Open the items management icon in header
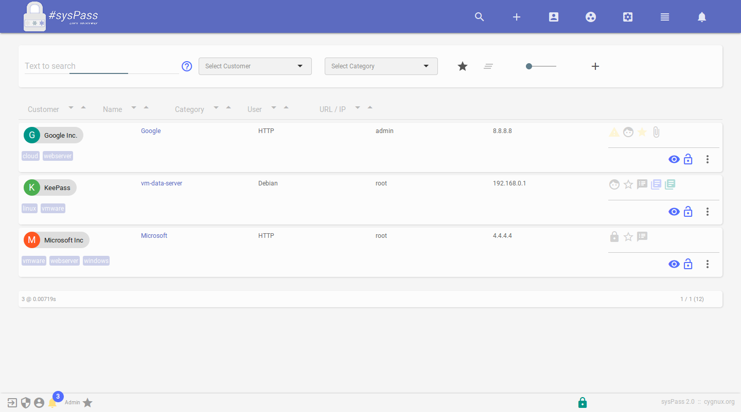The height and width of the screenshot is (412, 741). point(591,17)
